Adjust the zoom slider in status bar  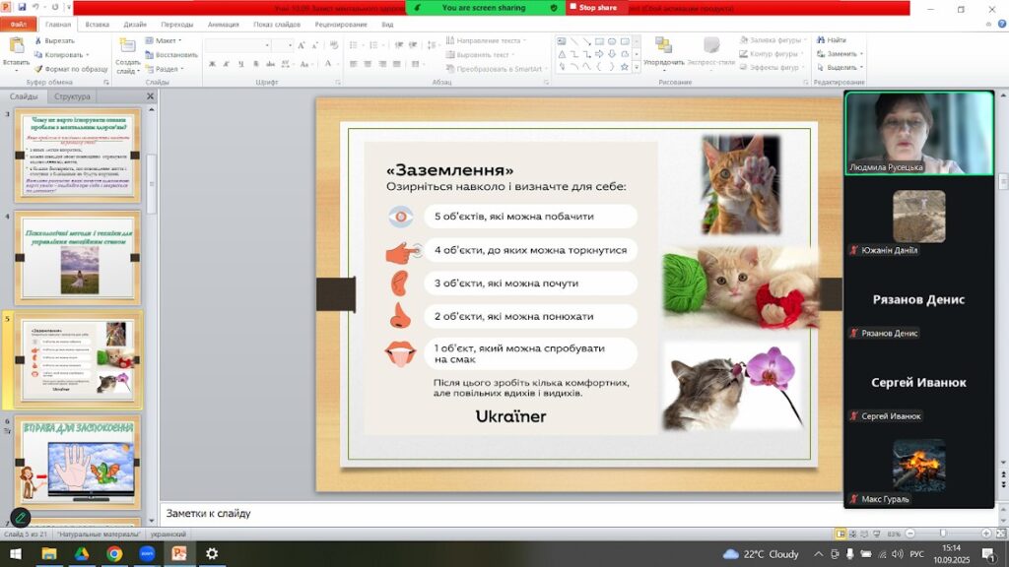tap(943, 534)
